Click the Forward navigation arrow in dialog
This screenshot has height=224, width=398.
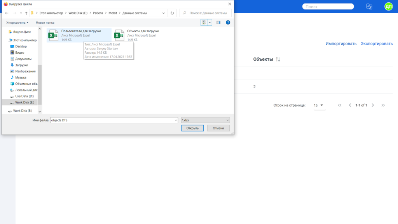[15, 13]
